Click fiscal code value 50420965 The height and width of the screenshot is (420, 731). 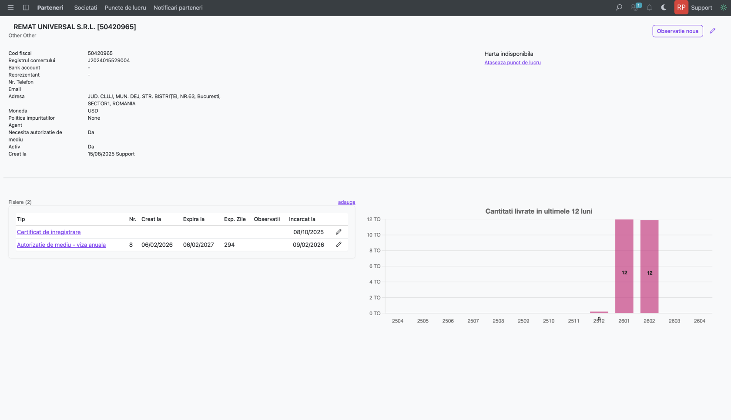100,53
